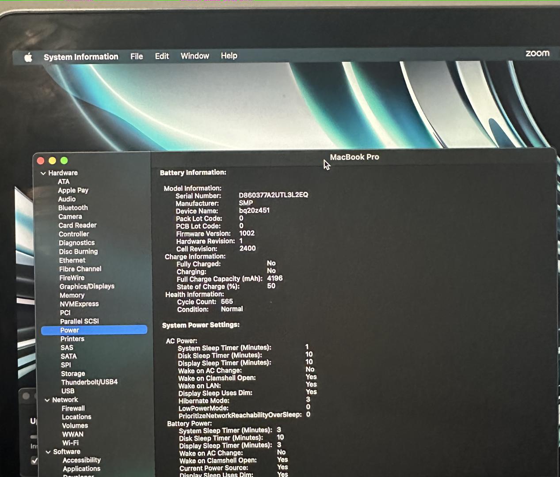This screenshot has width=560, height=477.
Task: Open the Edit menu
Action: click(x=162, y=56)
